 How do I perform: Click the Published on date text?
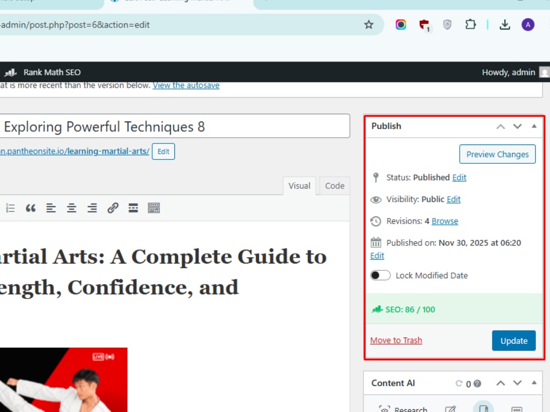[480, 243]
